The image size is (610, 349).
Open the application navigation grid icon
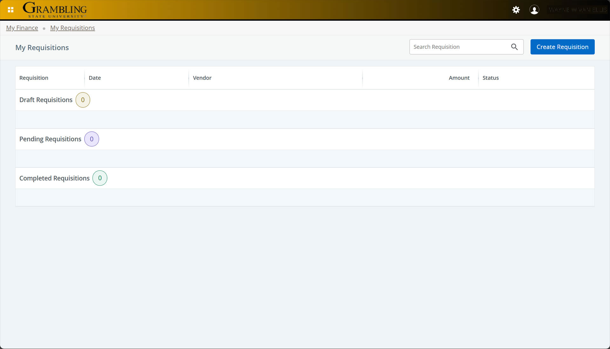pyautogui.click(x=10, y=10)
